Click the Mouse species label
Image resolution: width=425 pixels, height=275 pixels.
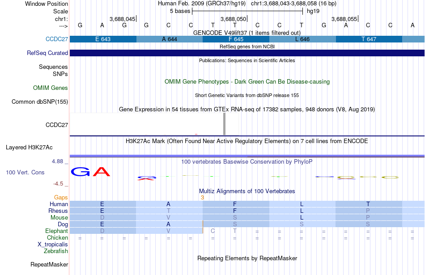tap(59, 218)
